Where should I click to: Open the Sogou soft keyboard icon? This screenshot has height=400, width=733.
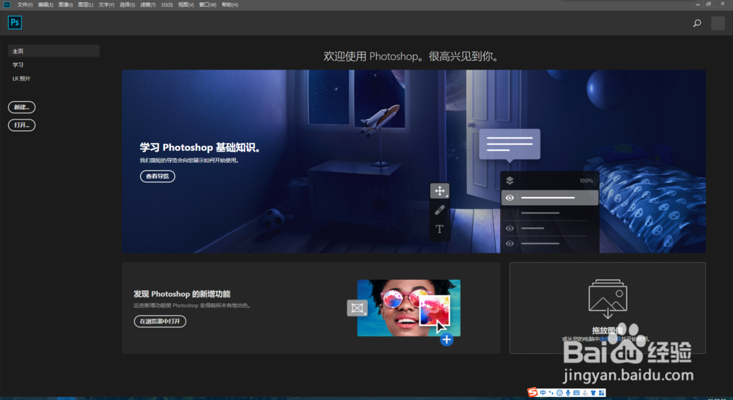click(x=576, y=393)
